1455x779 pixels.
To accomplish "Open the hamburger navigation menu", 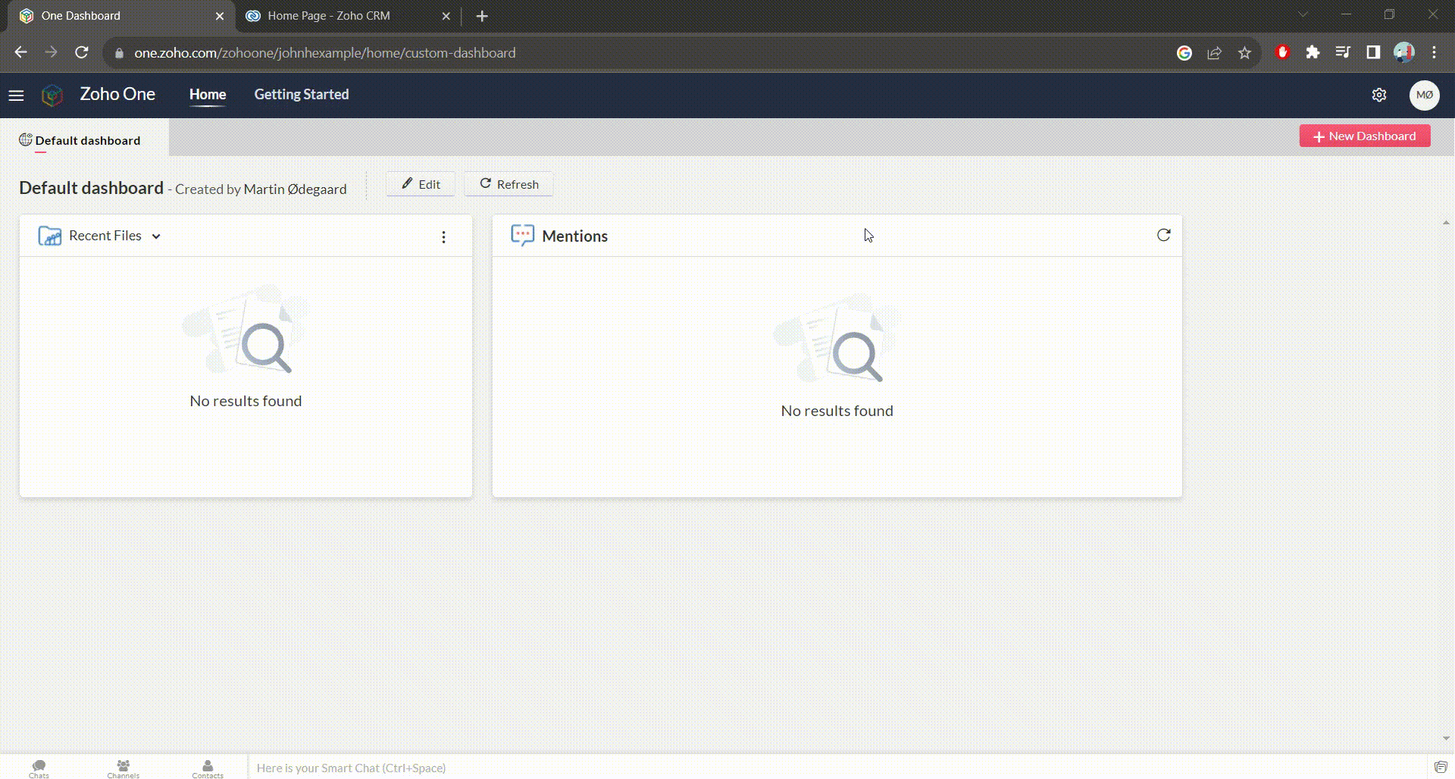I will click(16, 95).
